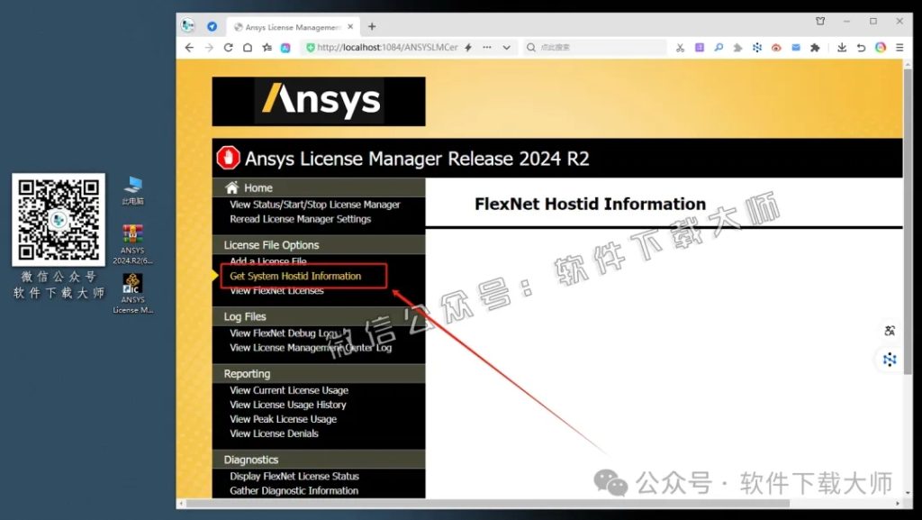The image size is (922, 520).
Task: Click the blue node-graph icon on right edge
Action: pos(890,359)
